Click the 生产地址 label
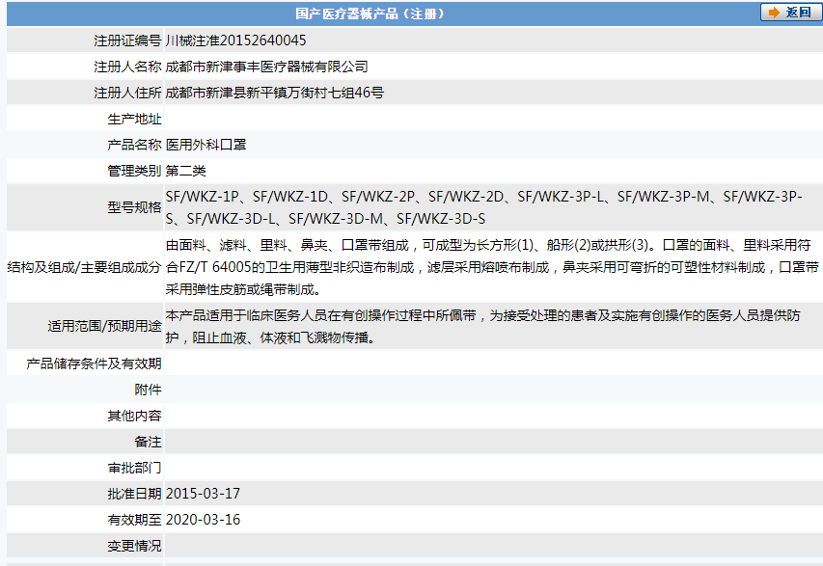Image resolution: width=823 pixels, height=566 pixels. coord(134,119)
